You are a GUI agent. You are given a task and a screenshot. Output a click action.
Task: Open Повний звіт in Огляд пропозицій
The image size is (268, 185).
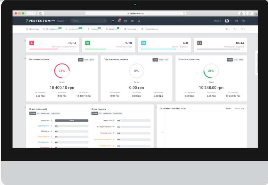click(55, 113)
